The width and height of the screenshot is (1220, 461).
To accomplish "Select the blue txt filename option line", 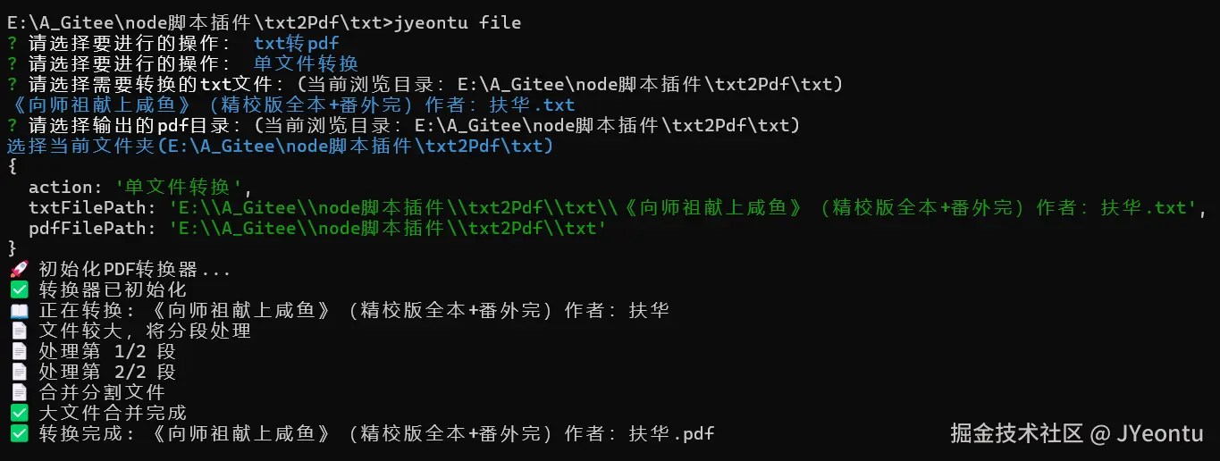I will click(290, 105).
